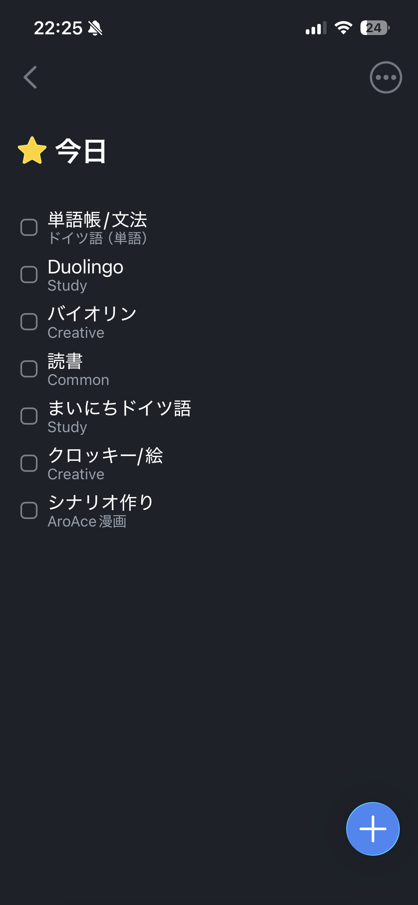The width and height of the screenshot is (418, 905).
Task: Tap the 今日 list heading
Action: coord(81,151)
